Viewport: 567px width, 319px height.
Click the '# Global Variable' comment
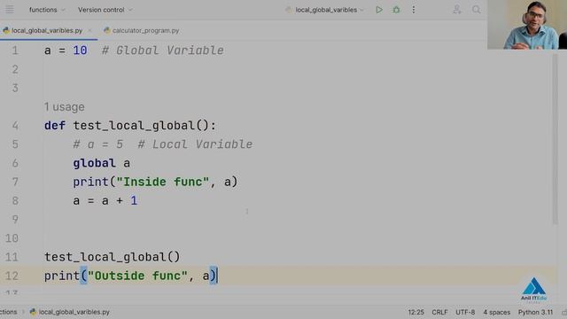163,51
